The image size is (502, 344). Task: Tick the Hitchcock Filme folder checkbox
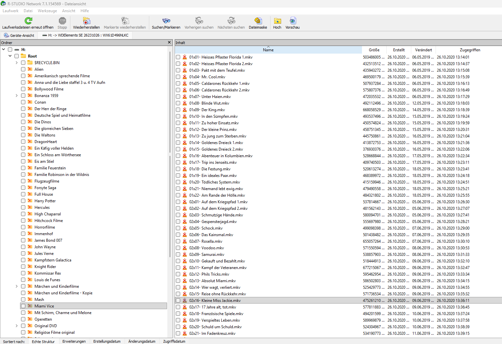(x=23, y=220)
